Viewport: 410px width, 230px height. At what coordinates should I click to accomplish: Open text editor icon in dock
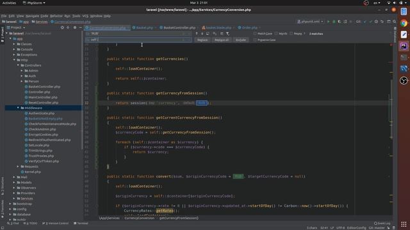point(404,34)
